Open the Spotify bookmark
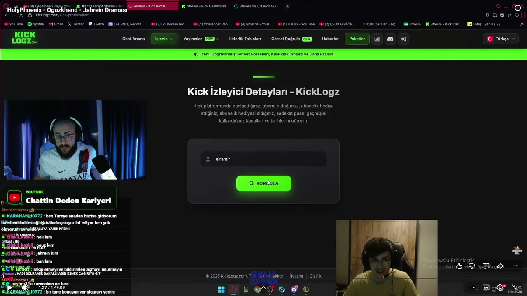 [x=35, y=24]
